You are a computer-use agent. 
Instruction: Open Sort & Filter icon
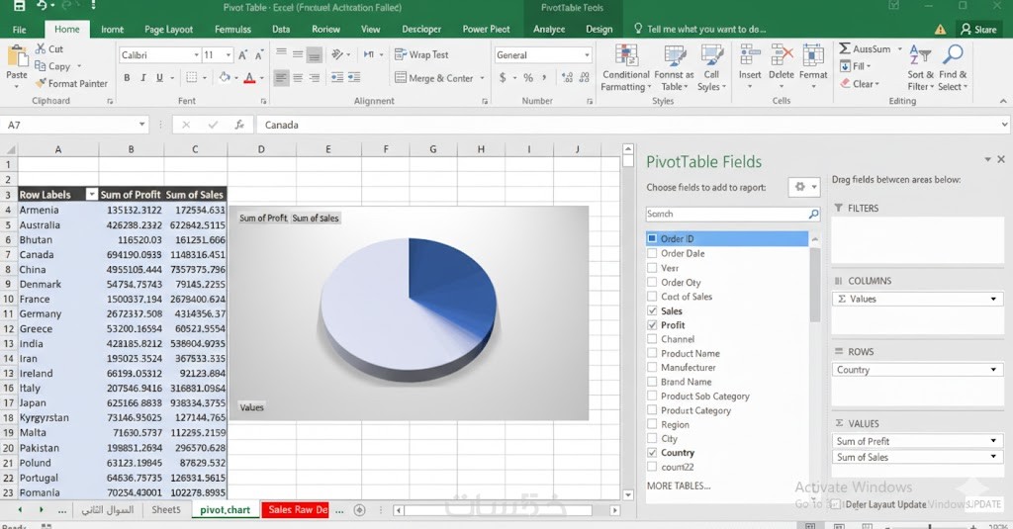pos(919,55)
